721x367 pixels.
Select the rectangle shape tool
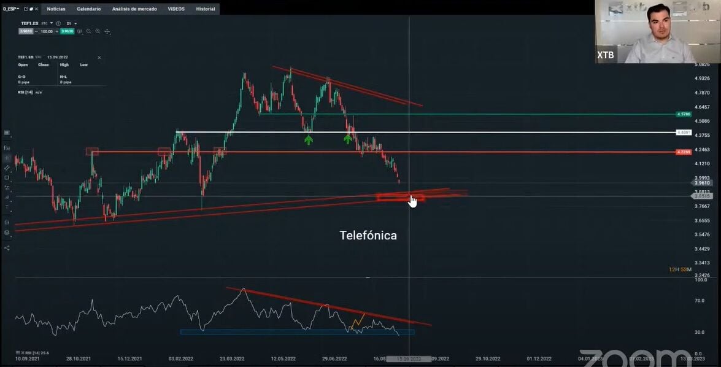tap(7, 177)
